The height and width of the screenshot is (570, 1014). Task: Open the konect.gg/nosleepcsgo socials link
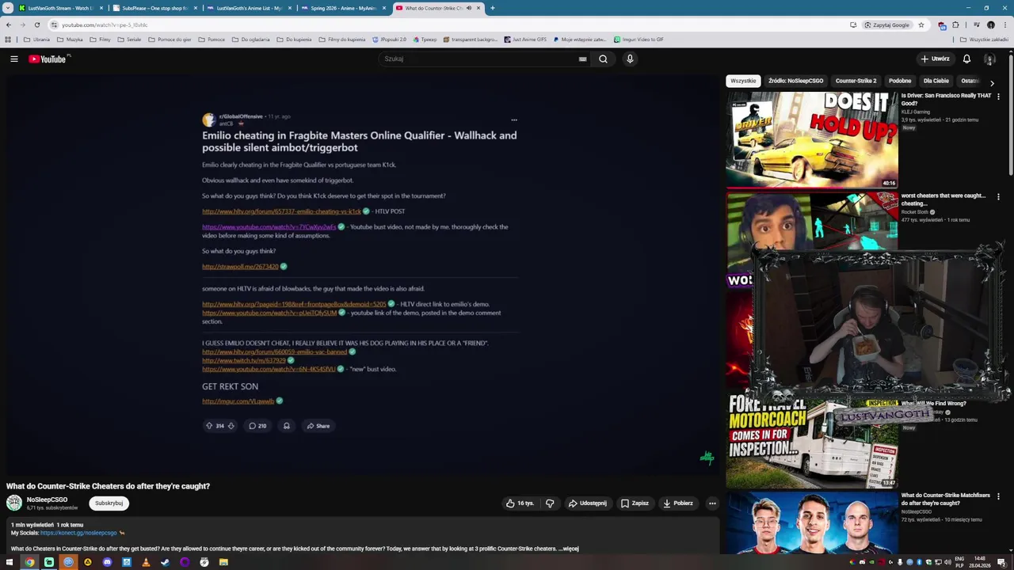point(78,533)
